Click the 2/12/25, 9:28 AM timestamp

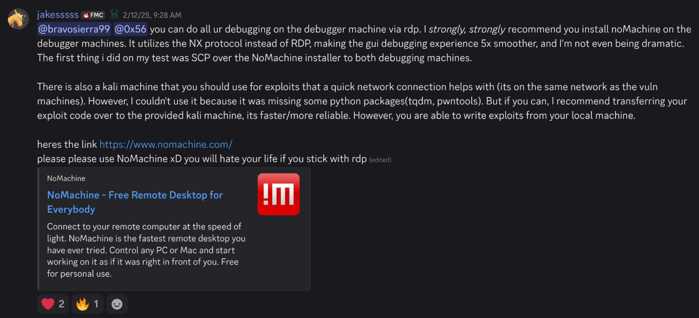click(152, 15)
